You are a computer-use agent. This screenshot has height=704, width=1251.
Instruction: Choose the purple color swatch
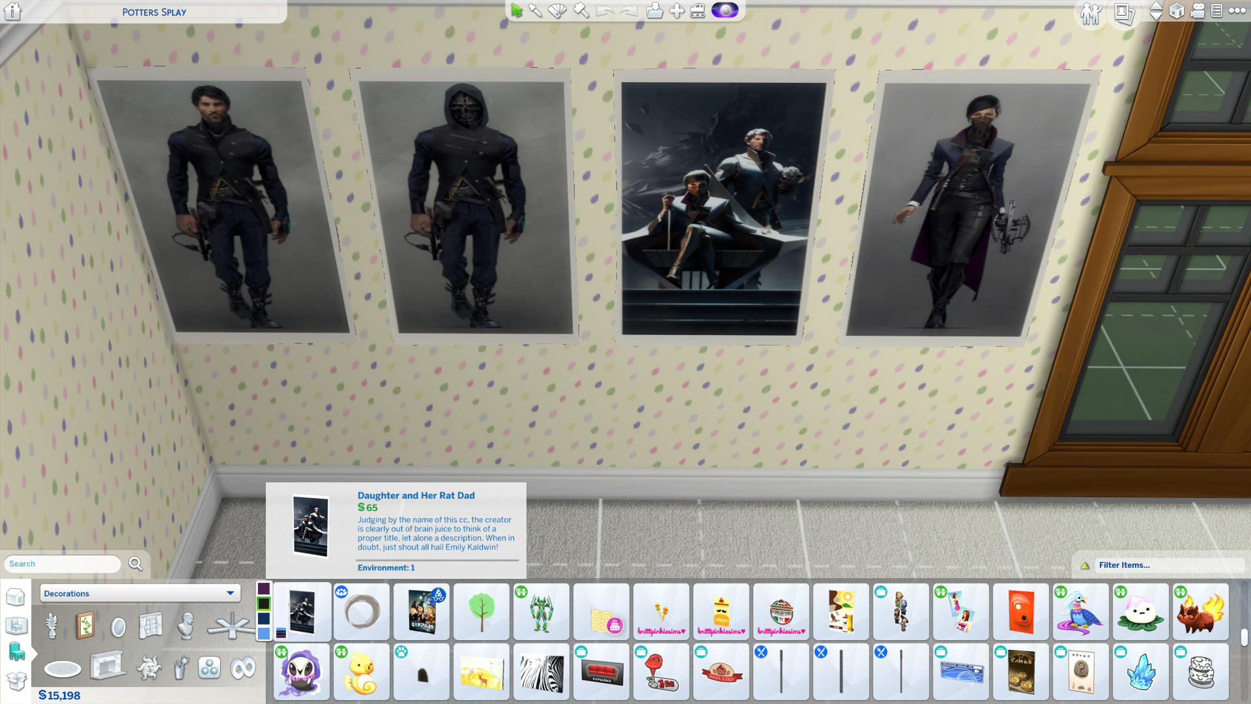pos(263,589)
